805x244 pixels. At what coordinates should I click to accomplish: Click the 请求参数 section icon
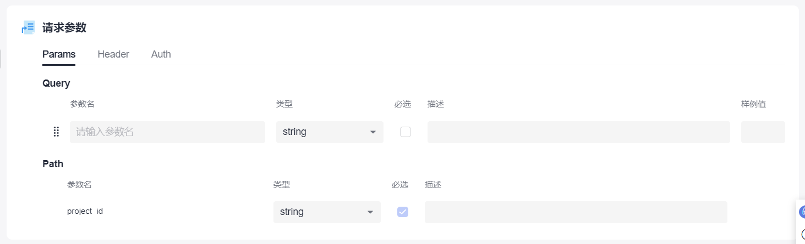[x=28, y=27]
